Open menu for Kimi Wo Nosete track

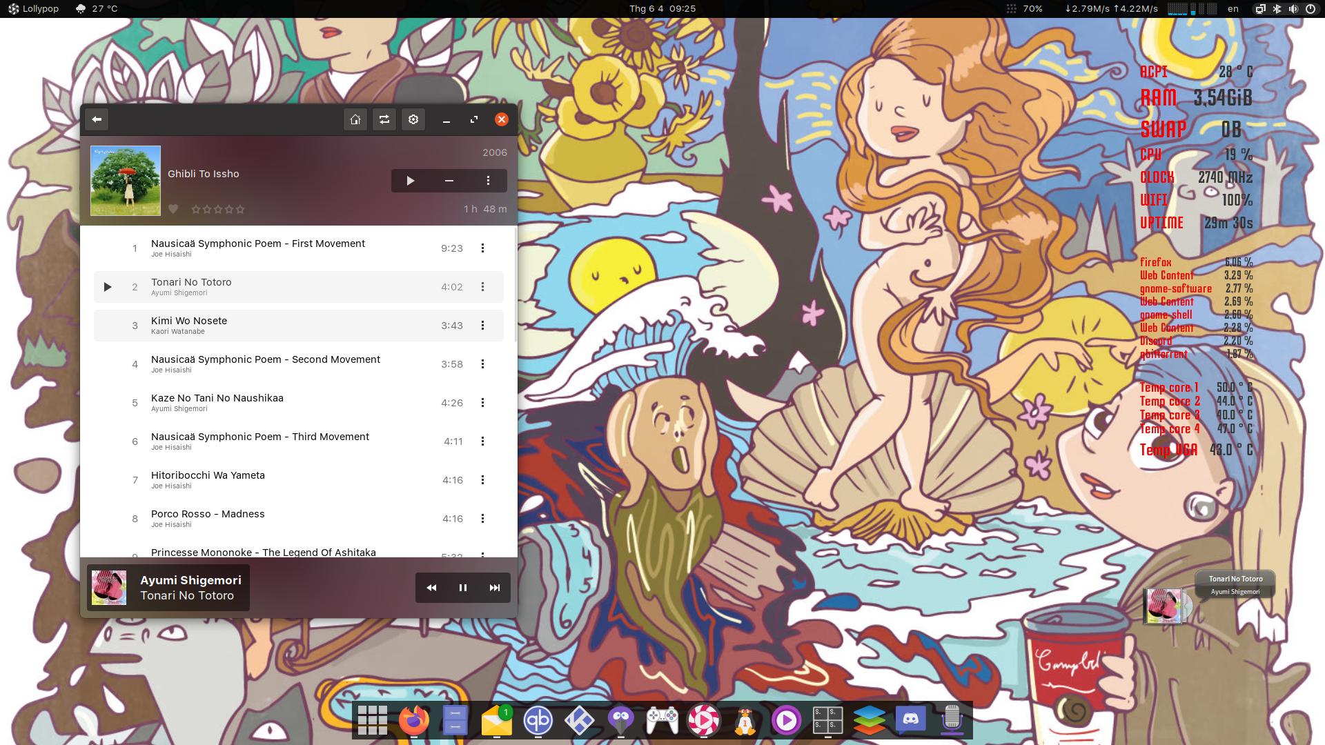coord(483,326)
